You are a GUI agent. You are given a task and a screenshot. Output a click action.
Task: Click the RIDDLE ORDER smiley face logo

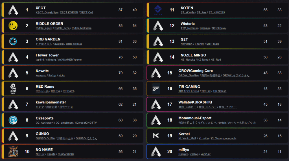pyautogui.click(x=13, y=26)
